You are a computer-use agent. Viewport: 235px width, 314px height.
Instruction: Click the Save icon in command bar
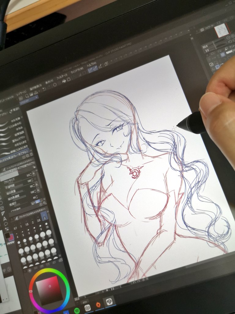pos(36,92)
